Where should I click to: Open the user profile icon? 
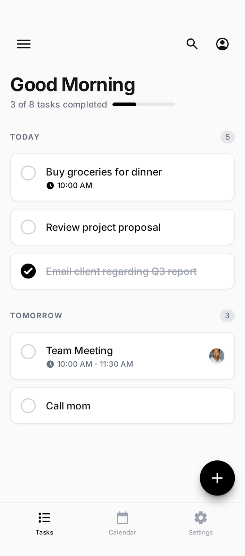[x=222, y=44]
